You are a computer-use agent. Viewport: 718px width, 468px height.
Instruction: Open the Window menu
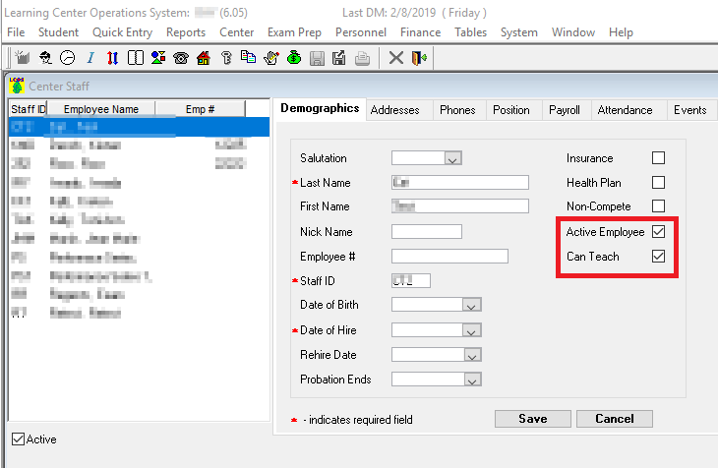(573, 32)
